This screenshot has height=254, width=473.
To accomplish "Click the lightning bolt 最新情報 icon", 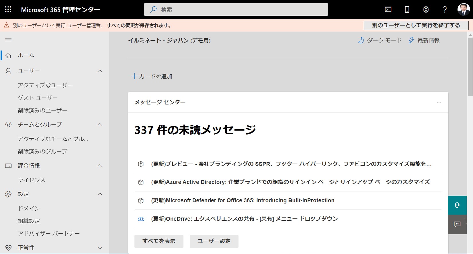I will pyautogui.click(x=411, y=40).
